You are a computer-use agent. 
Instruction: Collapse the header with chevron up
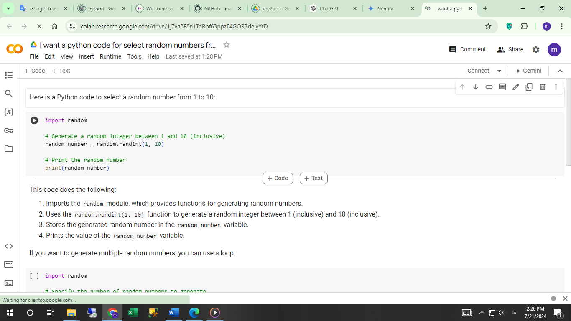coord(560,71)
